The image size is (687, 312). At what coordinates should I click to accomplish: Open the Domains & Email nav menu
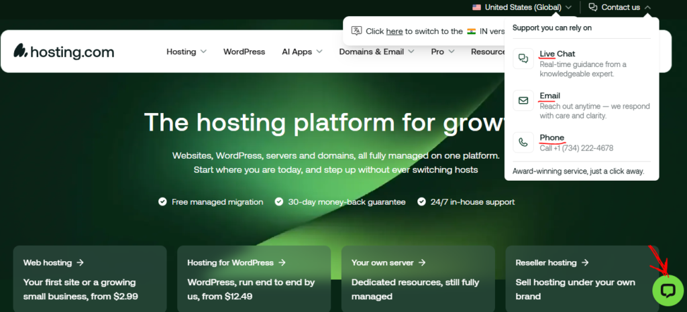point(376,52)
